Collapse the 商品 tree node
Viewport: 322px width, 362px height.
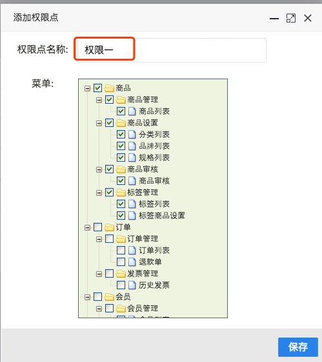tap(87, 88)
